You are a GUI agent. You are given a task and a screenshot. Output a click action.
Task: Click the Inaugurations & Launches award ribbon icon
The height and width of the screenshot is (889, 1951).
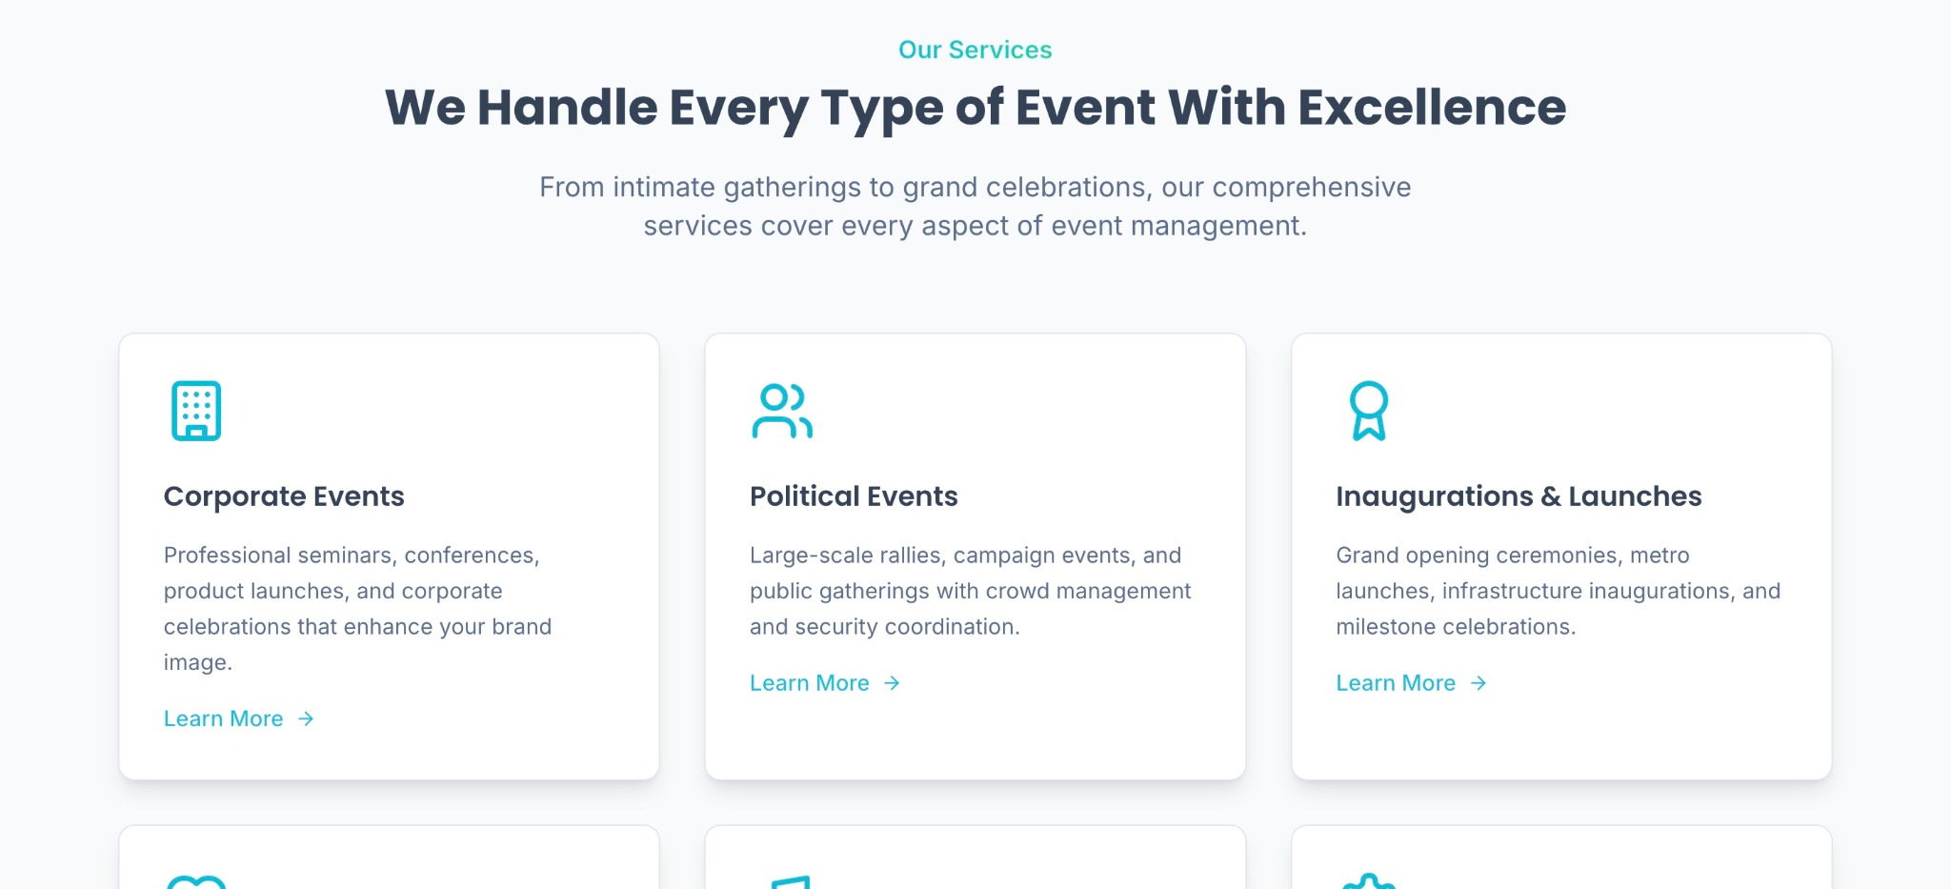coord(1368,411)
